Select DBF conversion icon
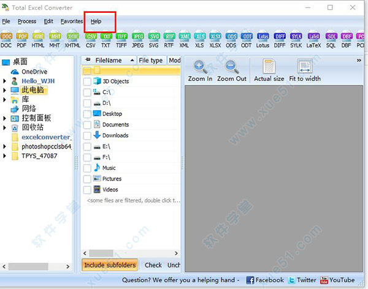This screenshot has height=289, width=368. coord(347,40)
